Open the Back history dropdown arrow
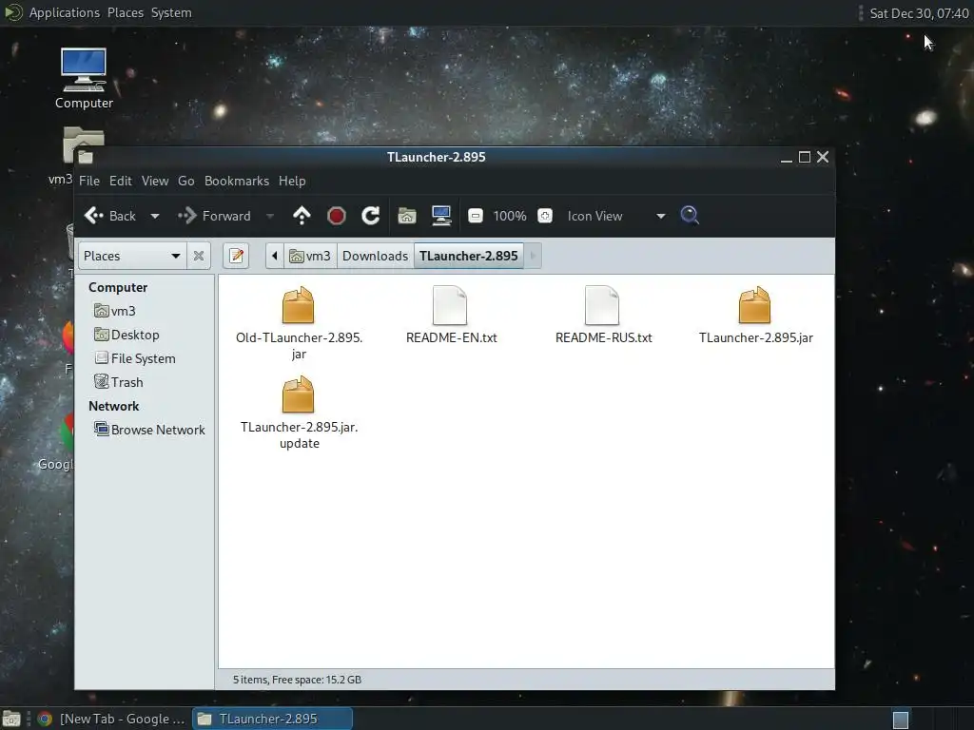The image size is (974, 730). coord(155,216)
